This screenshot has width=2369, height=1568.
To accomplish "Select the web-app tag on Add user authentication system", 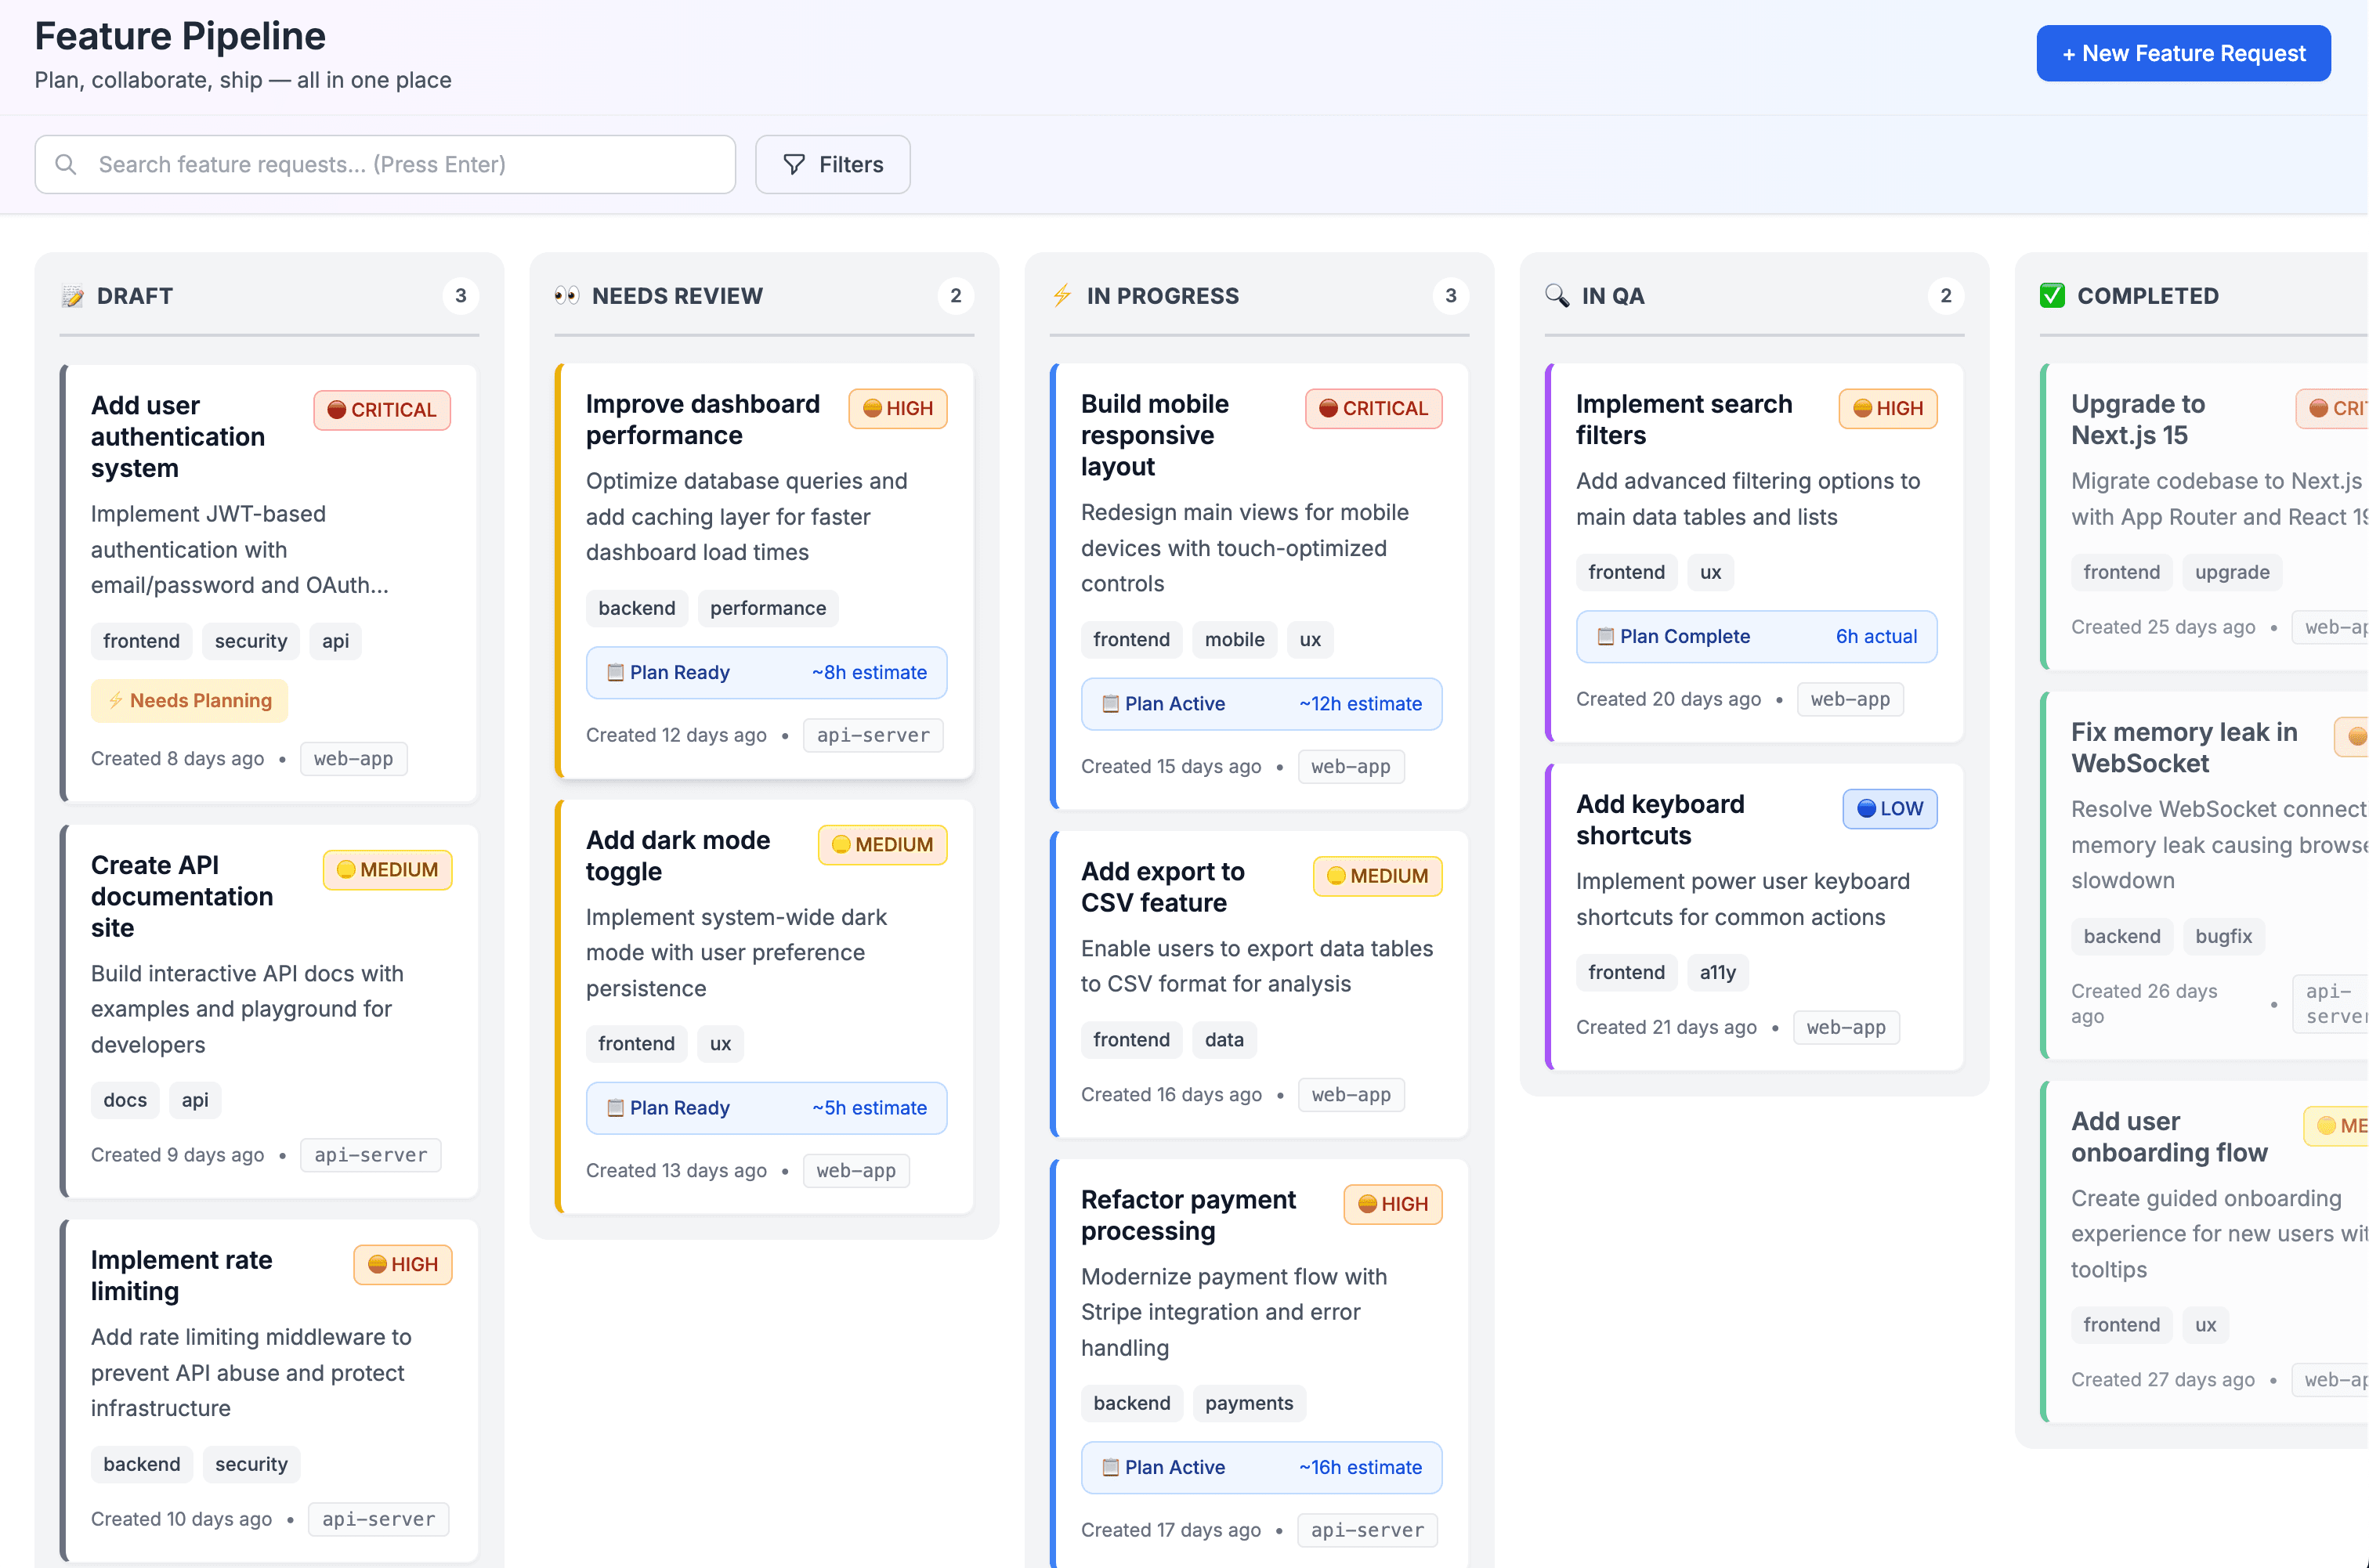I will 353,758.
